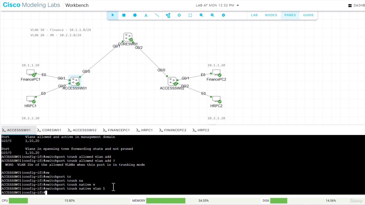Select the FinancePC1 node icon
This screenshot has height=205, width=365.
(31, 73)
